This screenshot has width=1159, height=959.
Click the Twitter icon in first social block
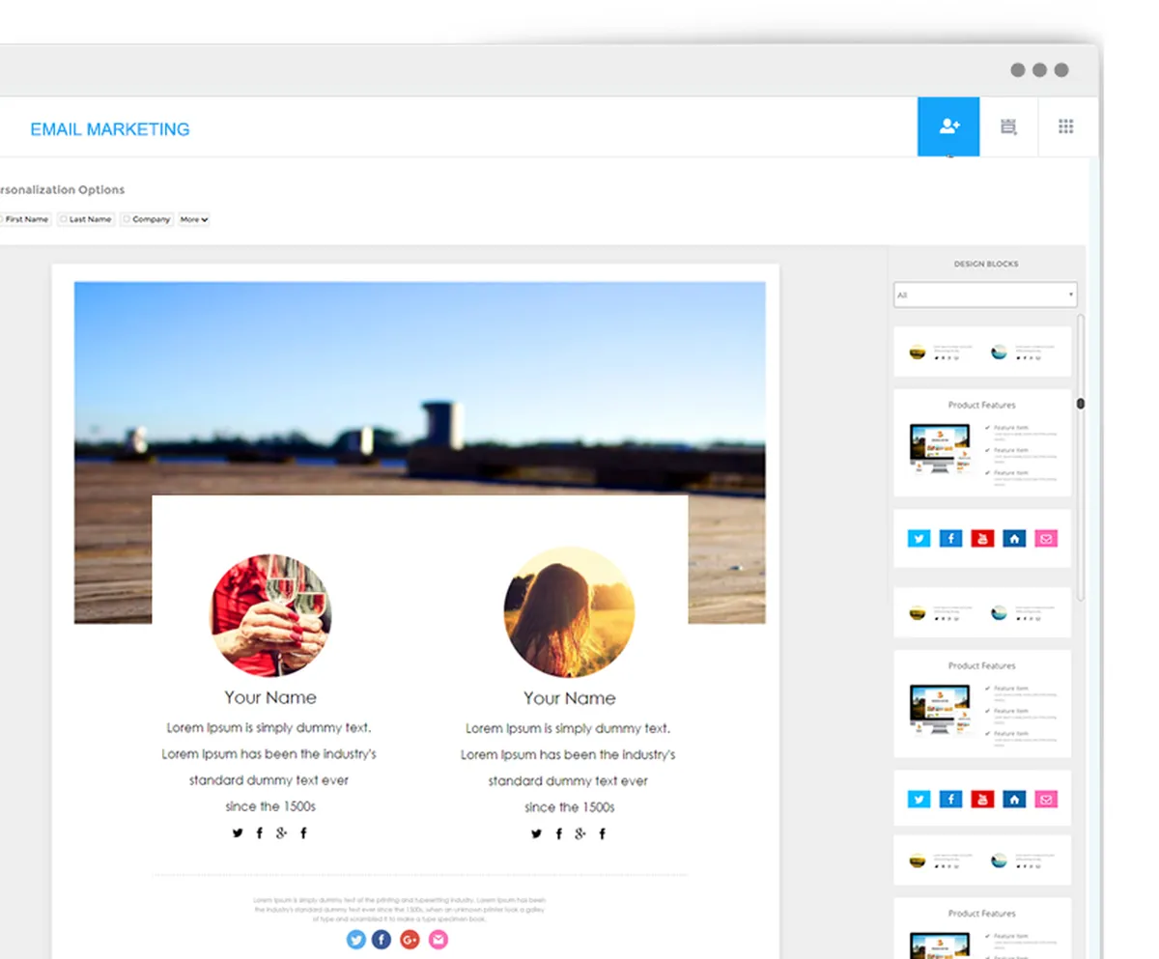click(919, 539)
